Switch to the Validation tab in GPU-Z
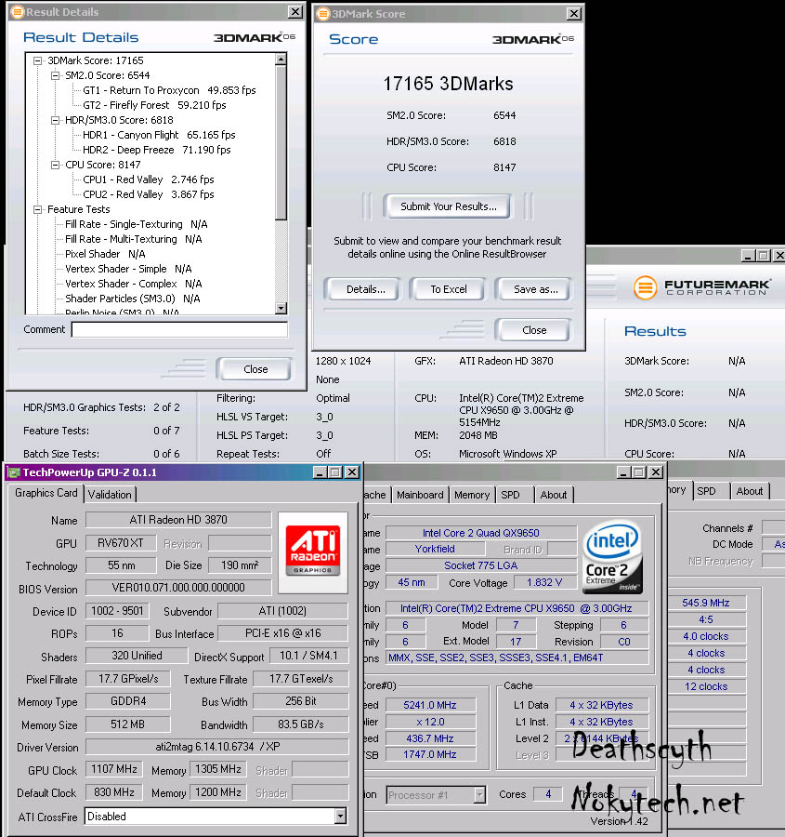The width and height of the screenshot is (785, 837). tap(110, 495)
